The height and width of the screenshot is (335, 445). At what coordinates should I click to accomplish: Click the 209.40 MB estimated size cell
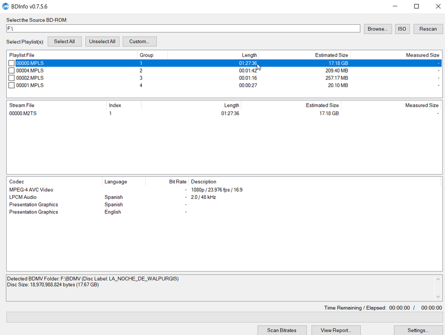point(337,71)
